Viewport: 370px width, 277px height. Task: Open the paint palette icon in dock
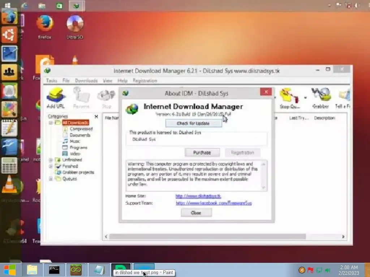tap(9, 109)
